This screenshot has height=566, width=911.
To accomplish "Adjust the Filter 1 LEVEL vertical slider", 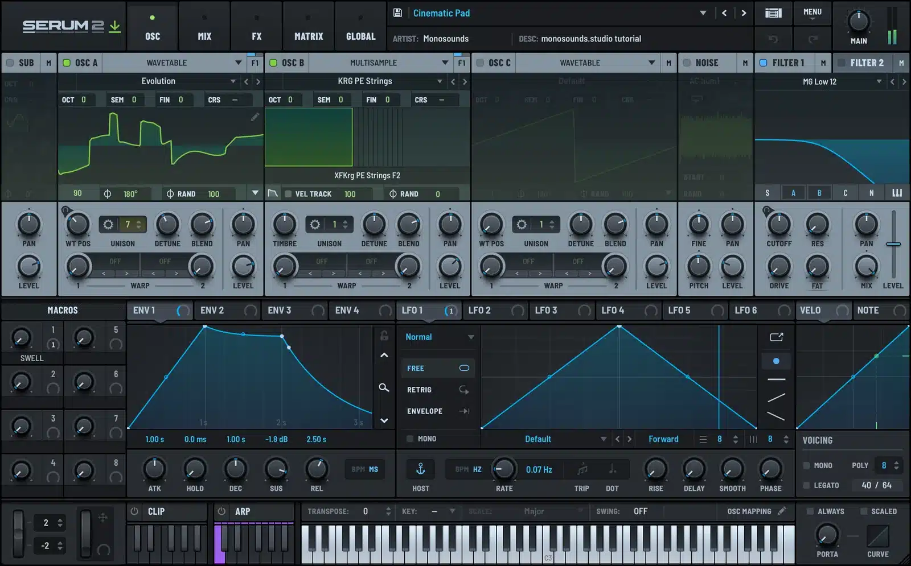I will click(893, 244).
